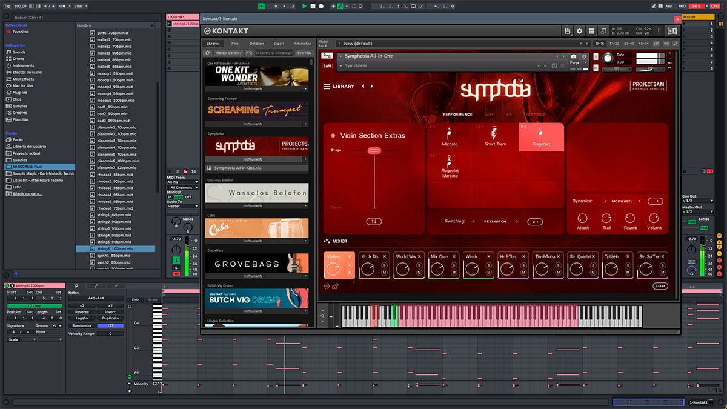Open Kontakt Automation tab
This screenshot has height=409, width=727.
pyautogui.click(x=302, y=44)
